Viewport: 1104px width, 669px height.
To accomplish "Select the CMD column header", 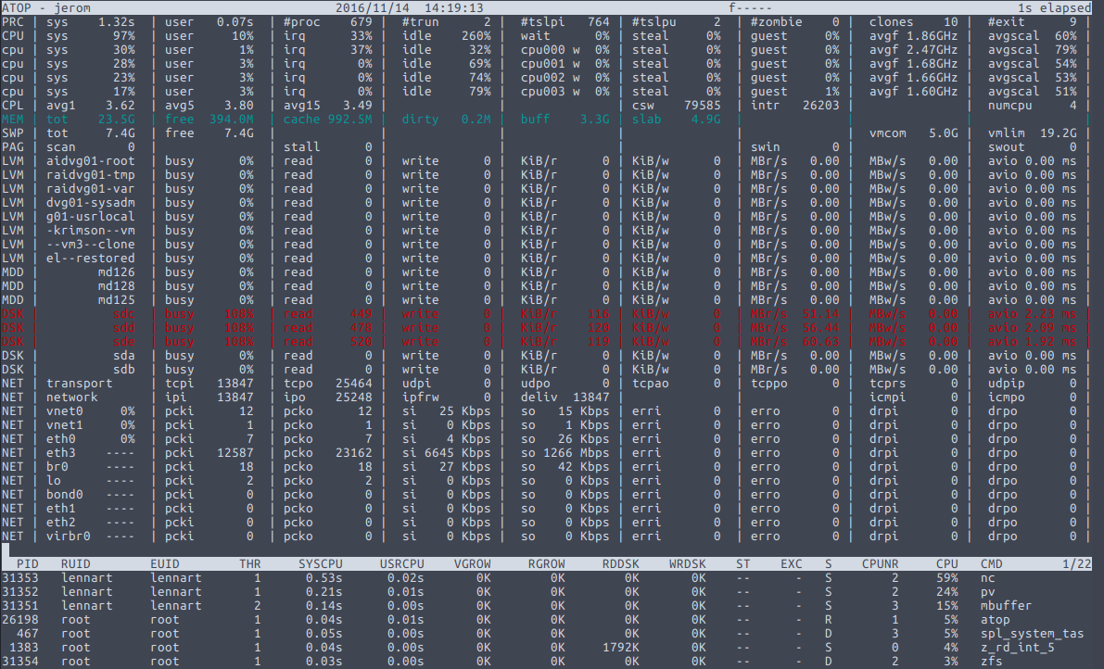I will pos(991,563).
